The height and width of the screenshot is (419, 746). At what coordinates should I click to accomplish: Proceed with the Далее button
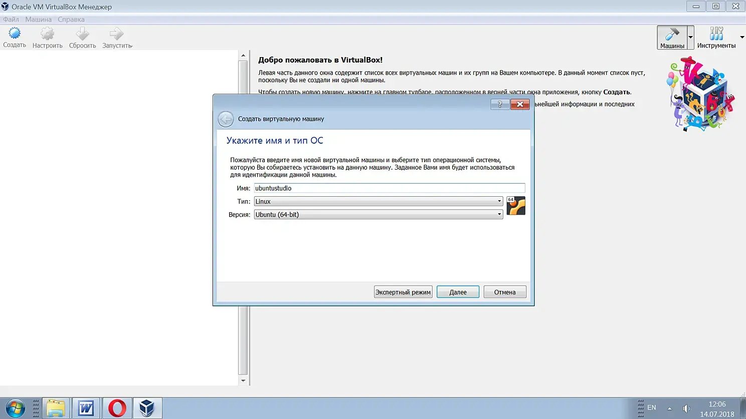[458, 292]
